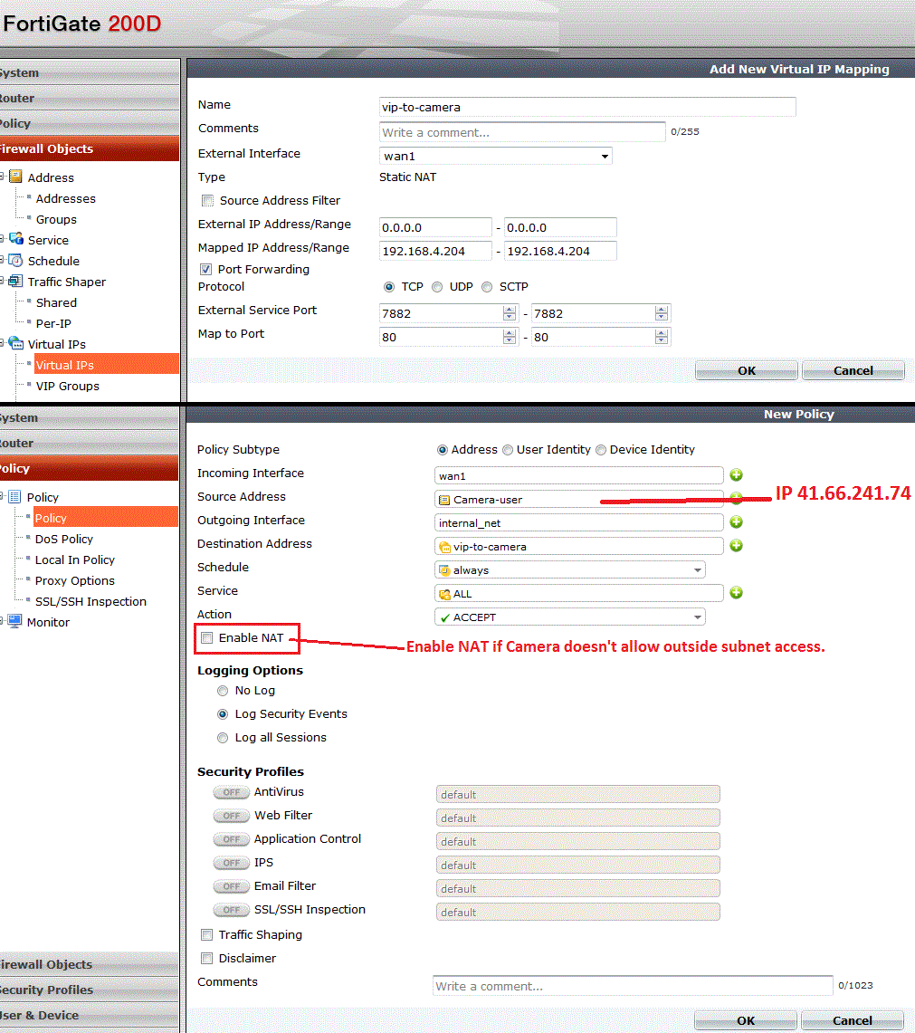915x1033 pixels.
Task: Click vip-to-camera icon in Destination Address
Action: click(444, 547)
